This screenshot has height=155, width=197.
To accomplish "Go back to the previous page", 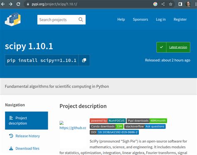I will pyautogui.click(x=3, y=4).
